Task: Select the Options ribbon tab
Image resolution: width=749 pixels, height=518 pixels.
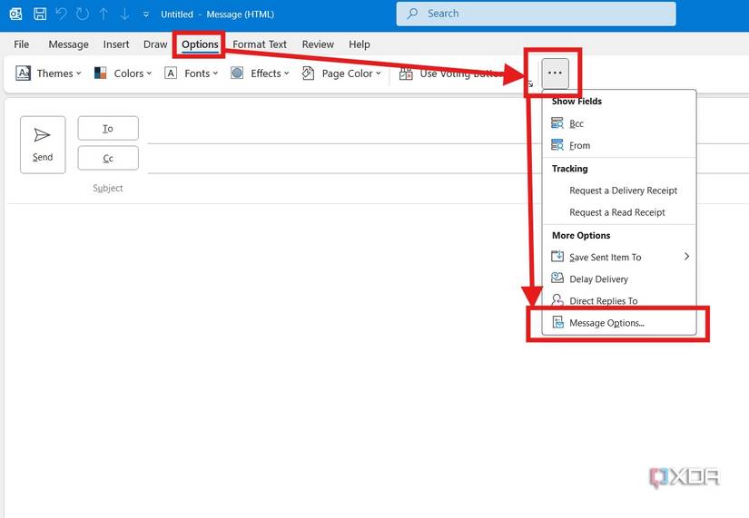Action: 200,44
